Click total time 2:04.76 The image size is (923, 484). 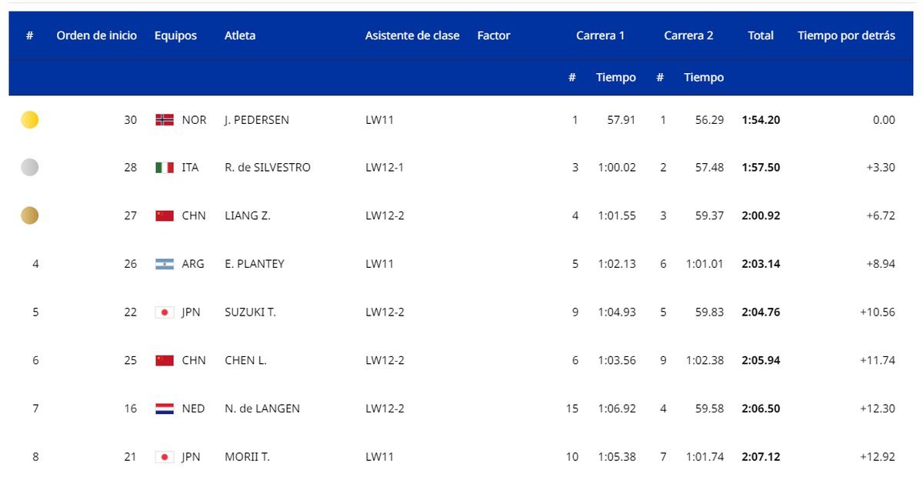[761, 312]
